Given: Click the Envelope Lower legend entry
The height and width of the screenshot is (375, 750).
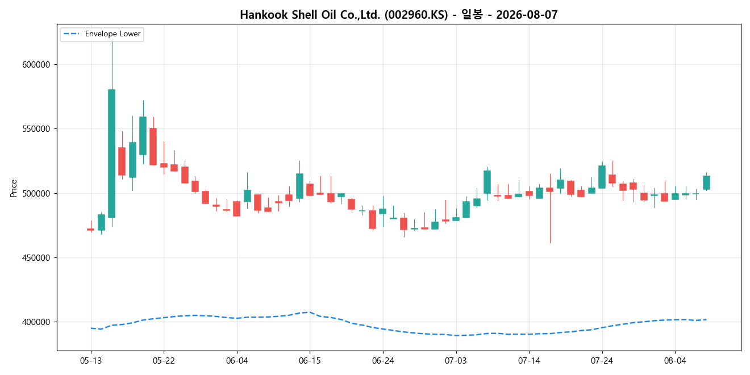Looking at the screenshot, I should 102,34.
